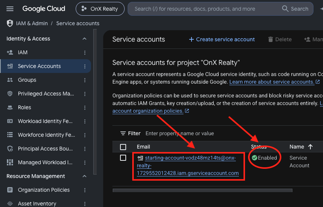Open Groups in the sidebar
Viewport: 323px width, 207px height.
(x=27, y=80)
